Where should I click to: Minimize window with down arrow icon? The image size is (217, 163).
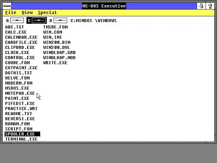[201, 6]
